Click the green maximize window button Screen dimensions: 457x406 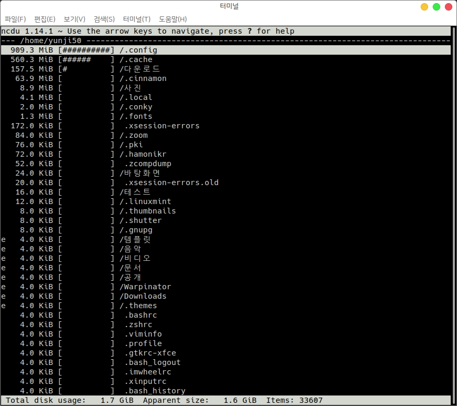(x=436, y=7)
